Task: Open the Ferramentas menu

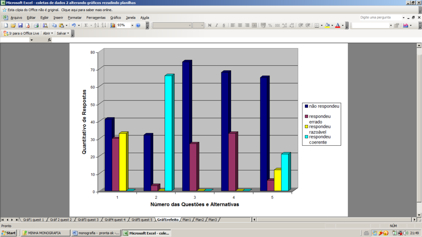Action: pyautogui.click(x=96, y=18)
